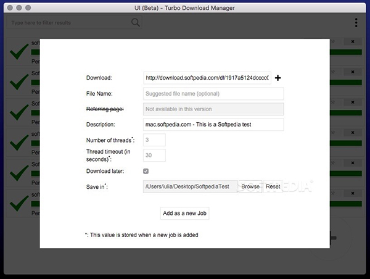Viewport: 370px width, 279px height.
Task: Click the plus icon beside the Download URL
Action: 277,78
